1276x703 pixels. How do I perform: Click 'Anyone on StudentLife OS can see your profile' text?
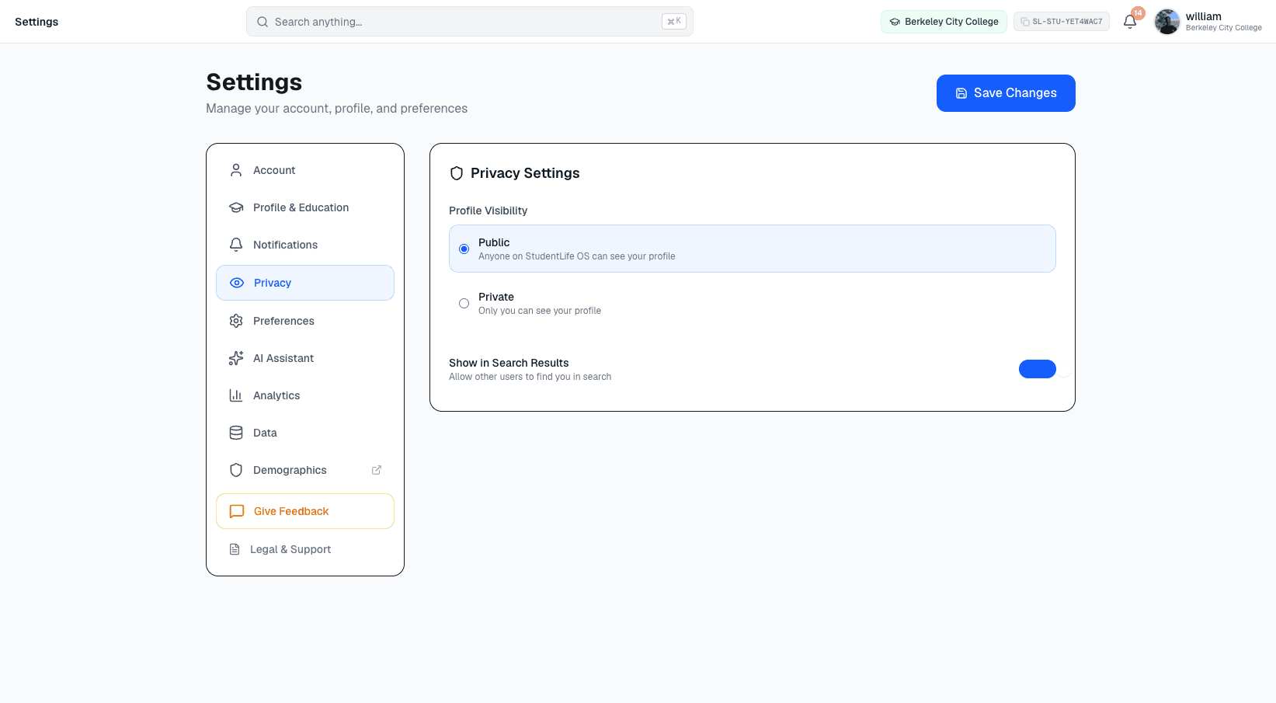[577, 256]
